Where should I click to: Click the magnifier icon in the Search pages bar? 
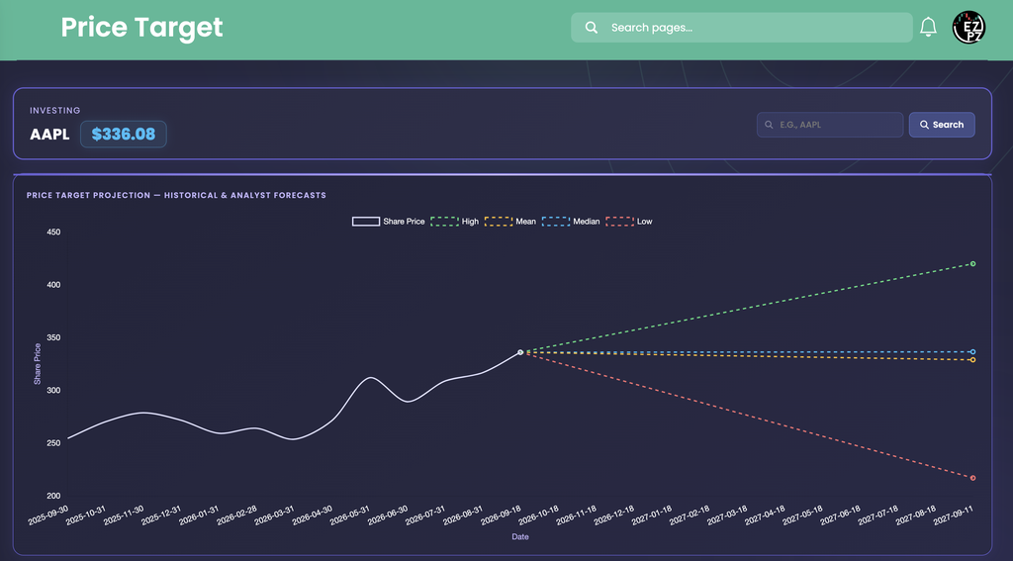592,27
